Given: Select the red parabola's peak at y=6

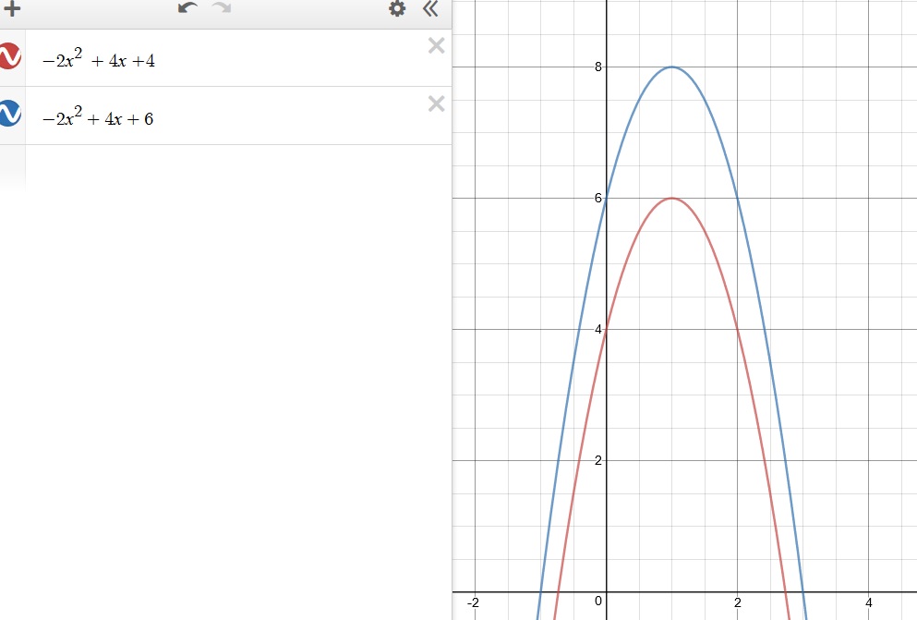Looking at the screenshot, I should point(672,198).
